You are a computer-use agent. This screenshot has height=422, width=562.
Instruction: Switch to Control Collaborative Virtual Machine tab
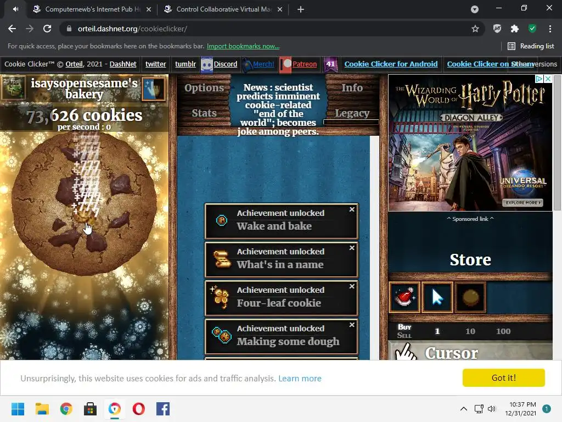(223, 9)
